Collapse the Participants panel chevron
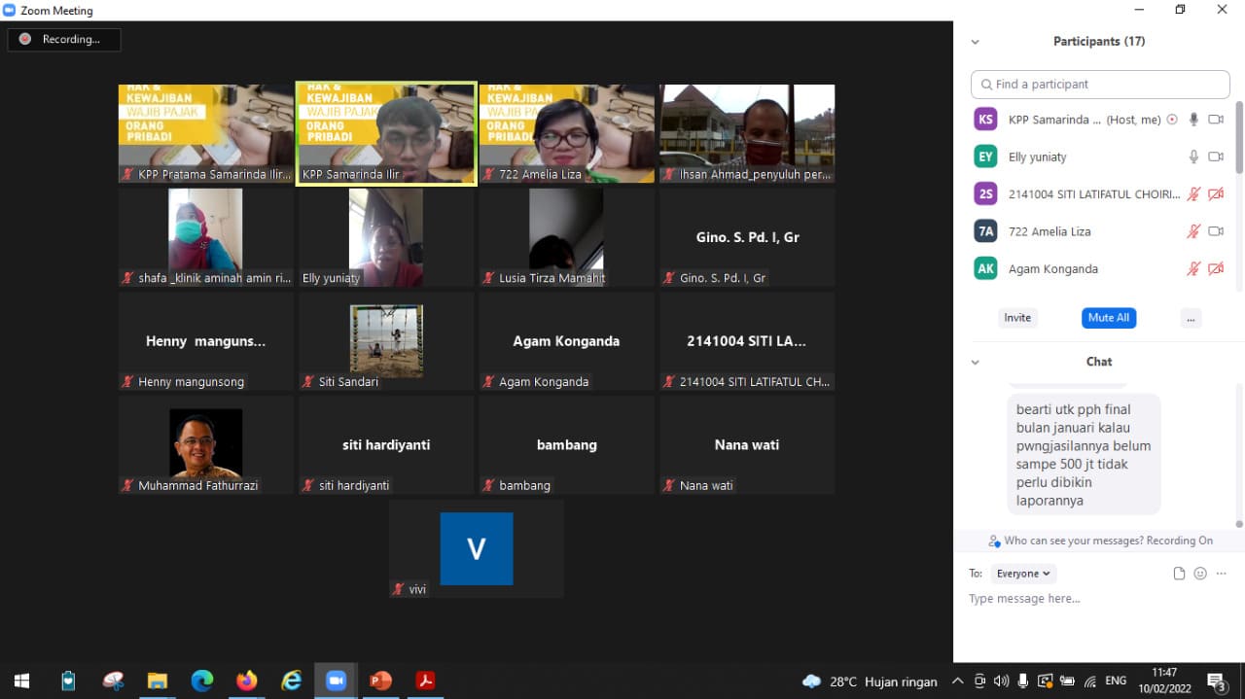1245x699 pixels. click(x=975, y=42)
